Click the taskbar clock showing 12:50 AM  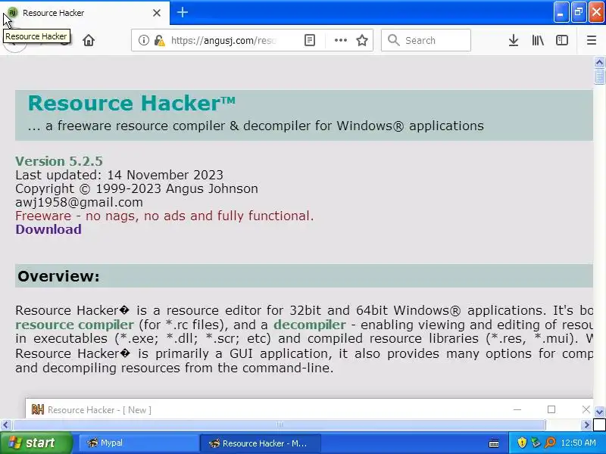coord(579,443)
